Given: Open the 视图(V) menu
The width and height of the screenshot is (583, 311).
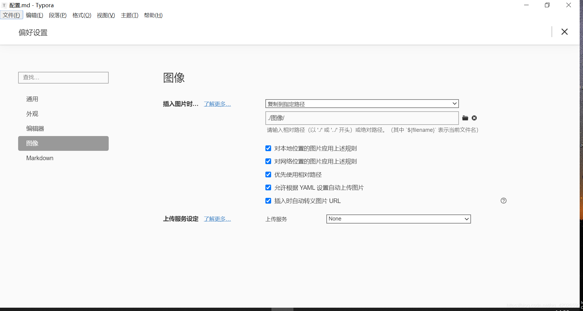Looking at the screenshot, I should pyautogui.click(x=106, y=15).
